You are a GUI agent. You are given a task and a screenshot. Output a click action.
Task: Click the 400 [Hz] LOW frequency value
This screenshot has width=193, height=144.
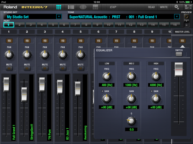(107, 85)
